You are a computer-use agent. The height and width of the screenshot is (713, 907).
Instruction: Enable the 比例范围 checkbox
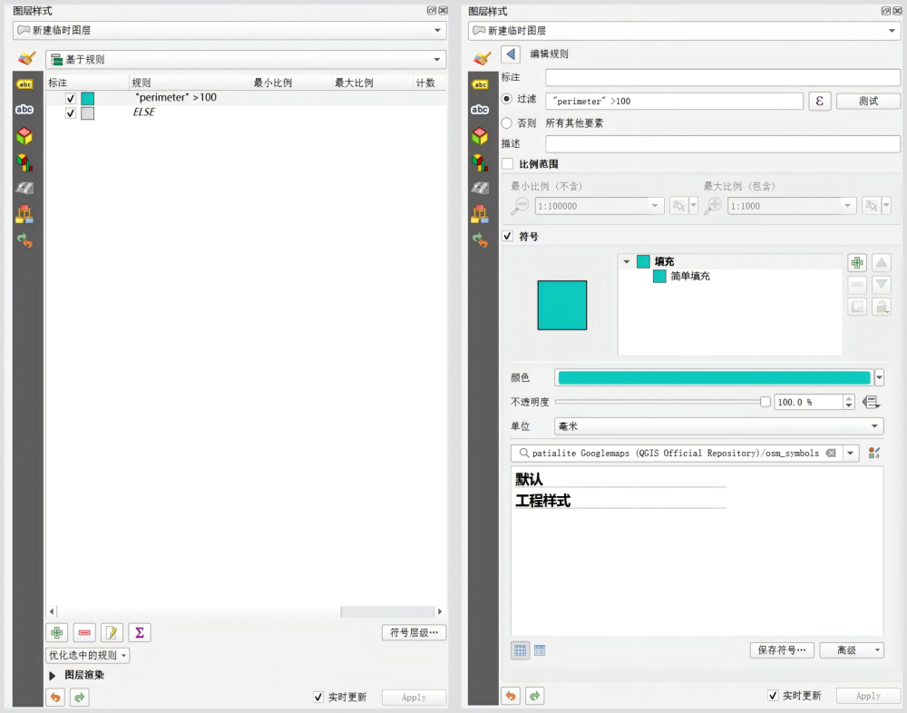click(x=508, y=164)
